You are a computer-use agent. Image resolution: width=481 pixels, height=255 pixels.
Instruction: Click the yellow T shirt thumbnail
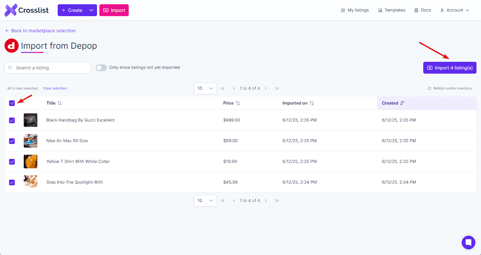click(31, 161)
